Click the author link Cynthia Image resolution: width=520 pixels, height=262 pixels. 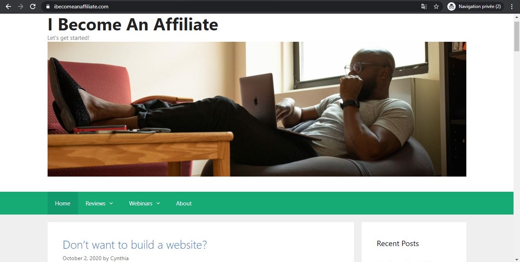click(120, 258)
